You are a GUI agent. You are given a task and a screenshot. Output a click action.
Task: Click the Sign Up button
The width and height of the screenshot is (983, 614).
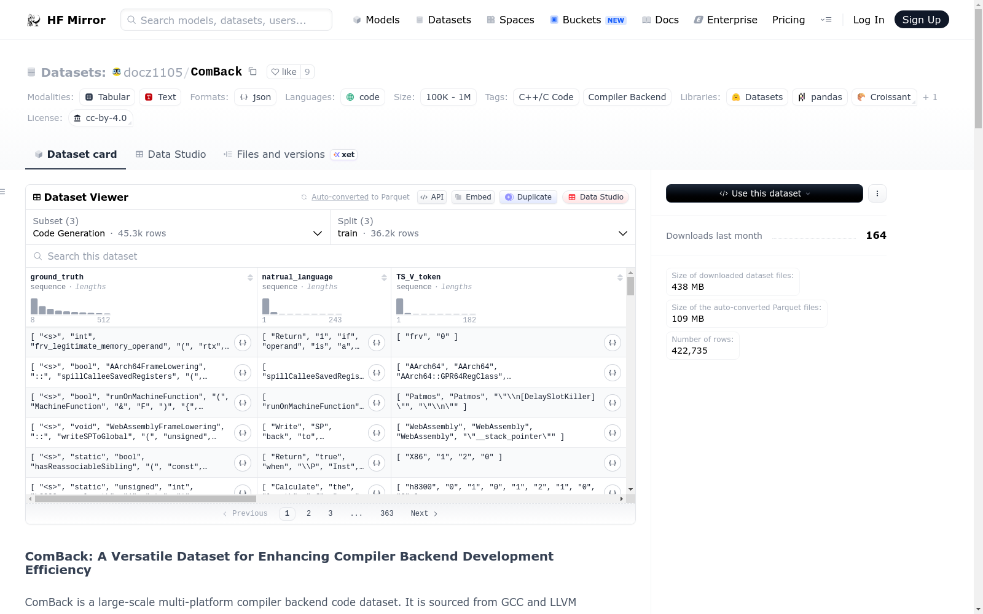pyautogui.click(x=922, y=20)
